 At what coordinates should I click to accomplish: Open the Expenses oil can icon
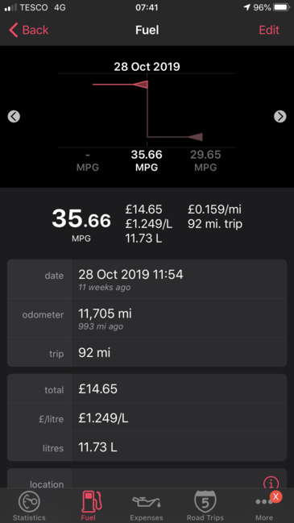tap(147, 501)
